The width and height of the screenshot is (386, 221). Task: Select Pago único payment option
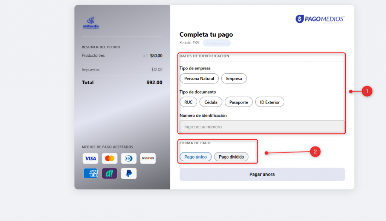coord(196,157)
